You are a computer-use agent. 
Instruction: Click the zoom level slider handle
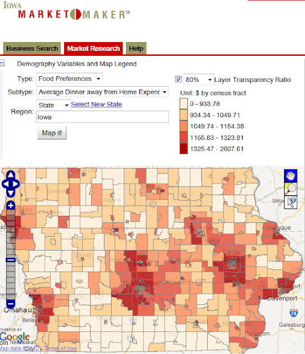point(10,260)
